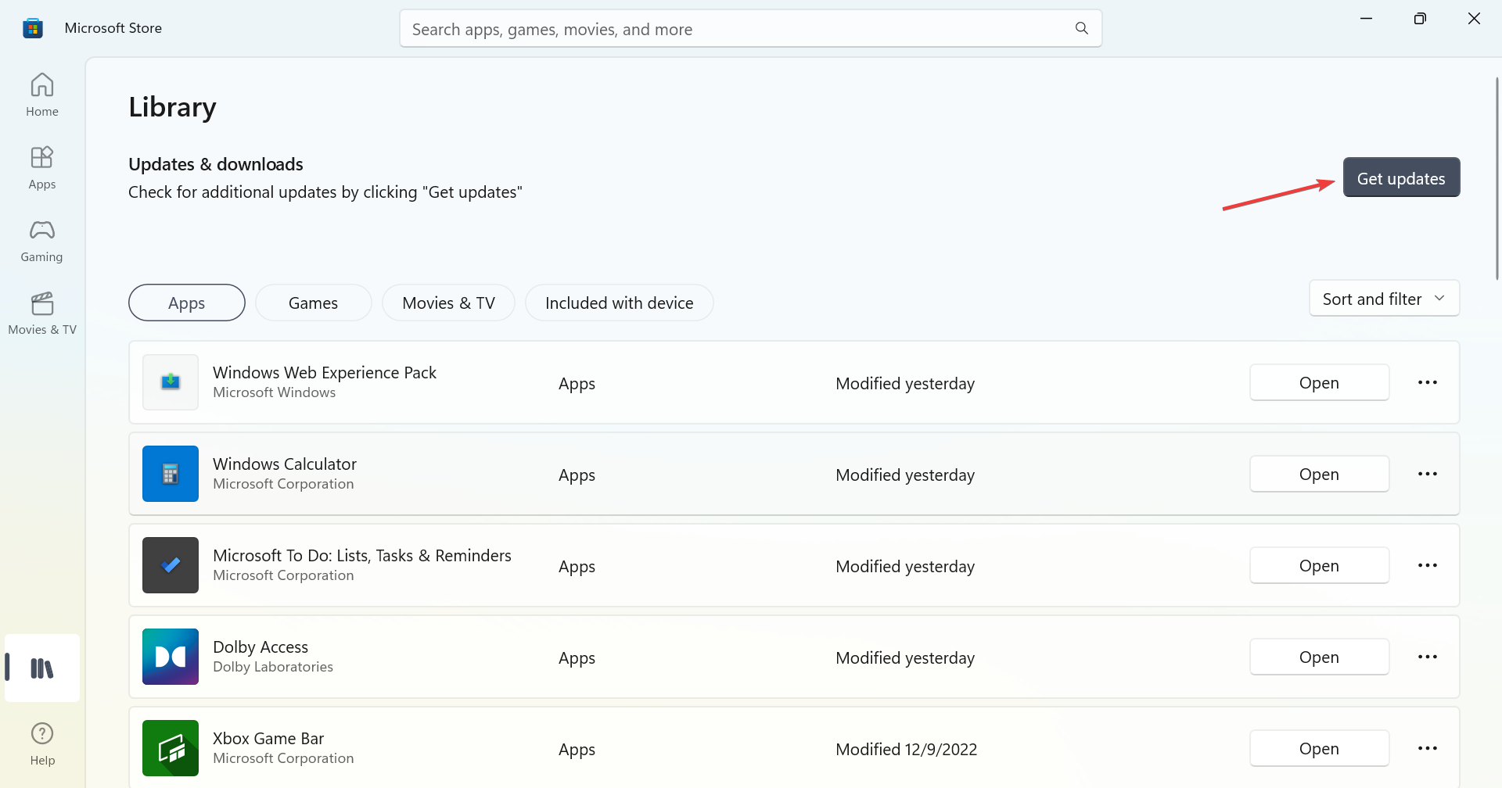This screenshot has width=1502, height=788.
Task: Switch to Included with device tab
Action: coord(619,303)
